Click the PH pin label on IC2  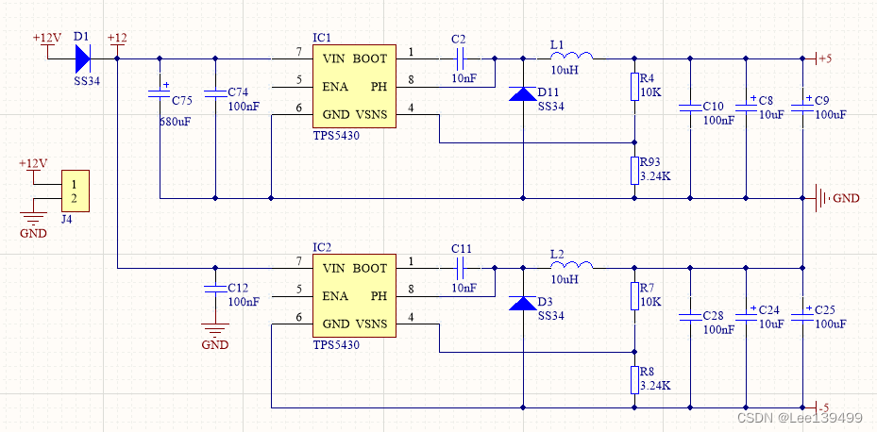click(x=379, y=296)
